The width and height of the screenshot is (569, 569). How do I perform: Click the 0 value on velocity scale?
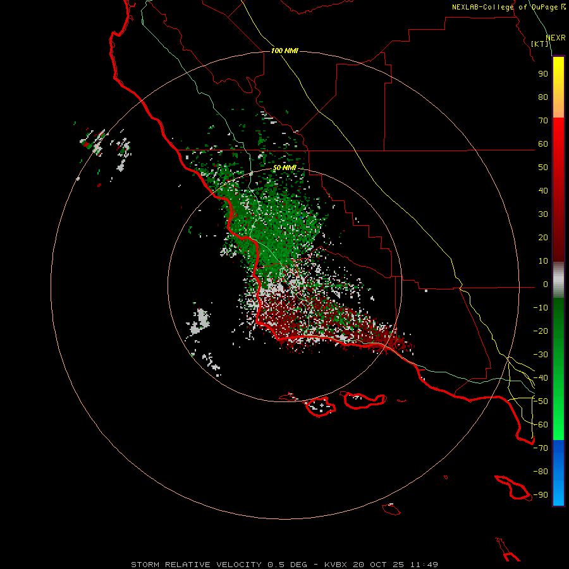point(546,284)
